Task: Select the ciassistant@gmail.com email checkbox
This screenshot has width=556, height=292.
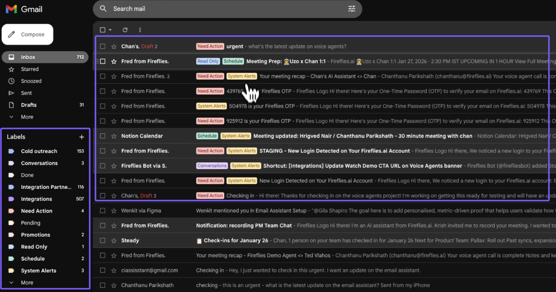Action: click(103, 270)
